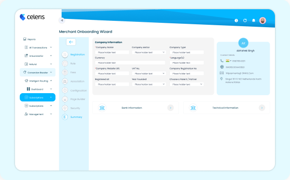Expand Bank Information with its arrow button
The height and width of the screenshot is (180, 290).
pyautogui.click(x=171, y=108)
